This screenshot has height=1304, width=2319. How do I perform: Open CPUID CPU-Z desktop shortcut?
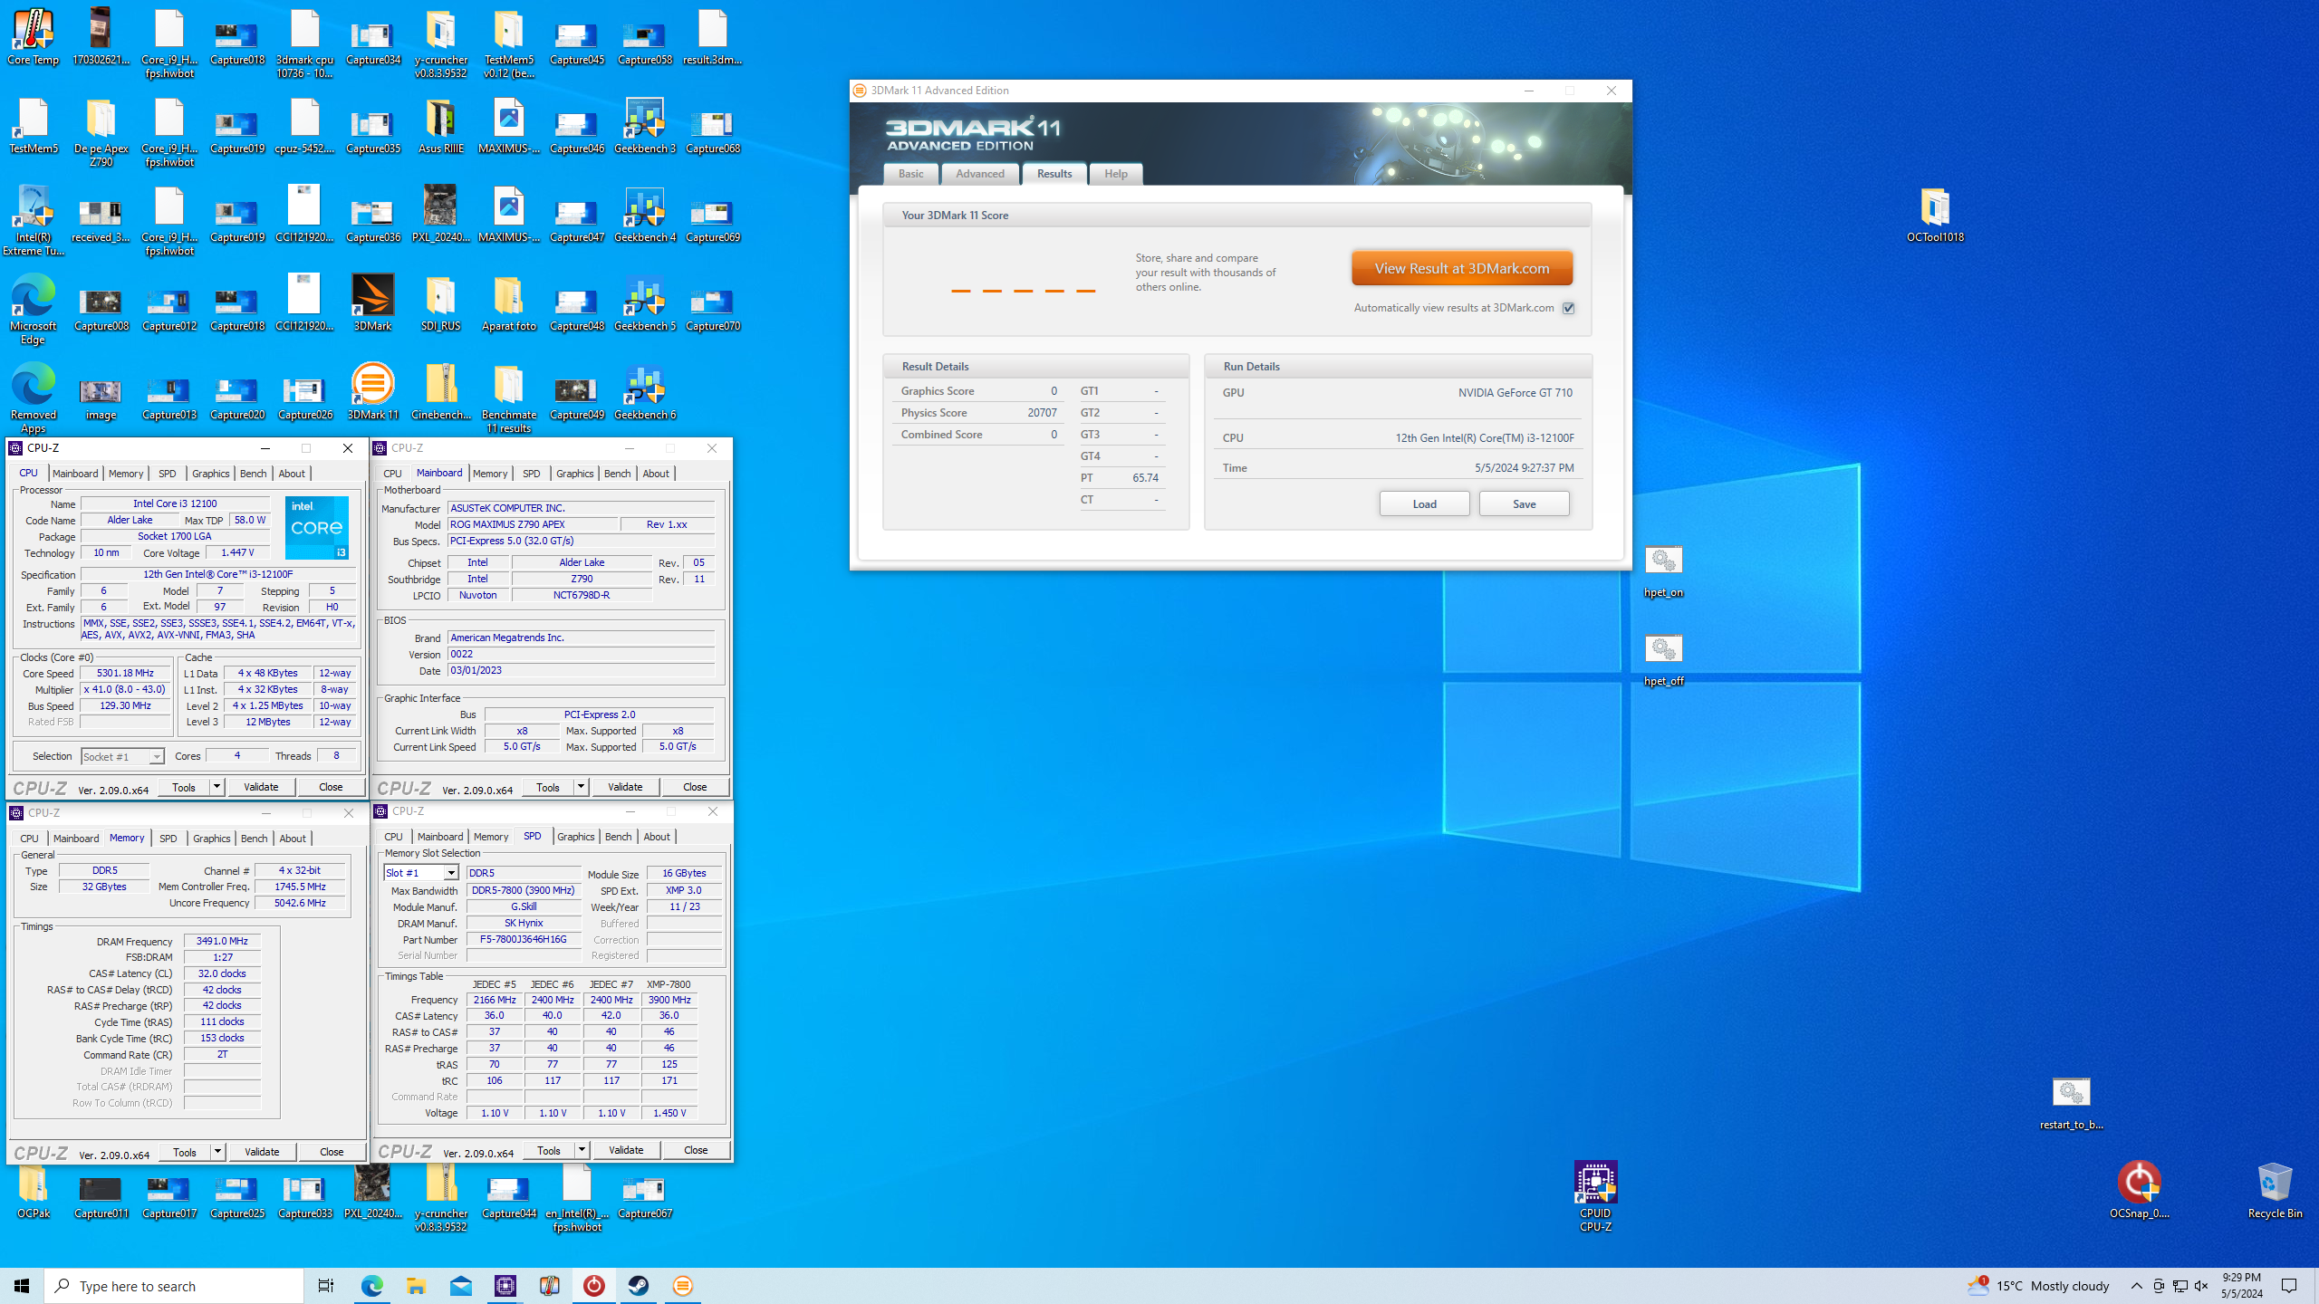click(x=1595, y=1195)
